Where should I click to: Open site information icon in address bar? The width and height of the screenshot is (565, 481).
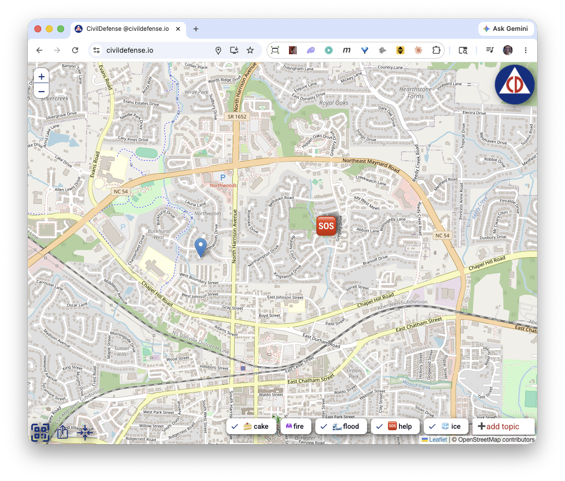[x=96, y=50]
